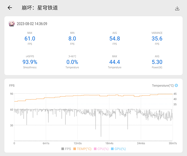
Task: Tap the back arrow icon
Action: 10,8
